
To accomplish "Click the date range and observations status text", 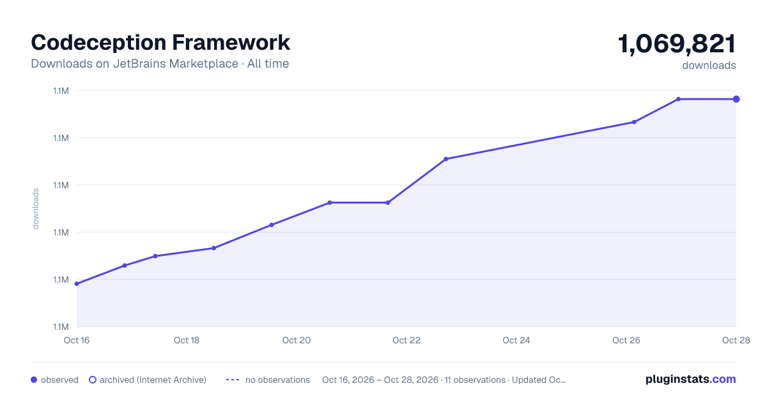I will 444,380.
